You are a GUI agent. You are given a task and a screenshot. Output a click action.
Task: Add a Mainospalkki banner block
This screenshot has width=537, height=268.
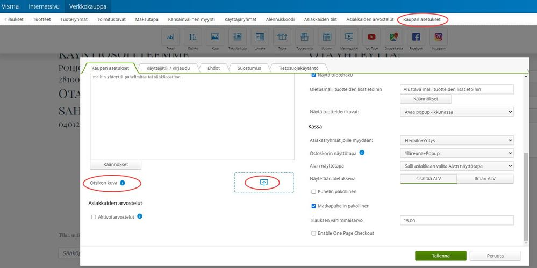tap(349, 37)
